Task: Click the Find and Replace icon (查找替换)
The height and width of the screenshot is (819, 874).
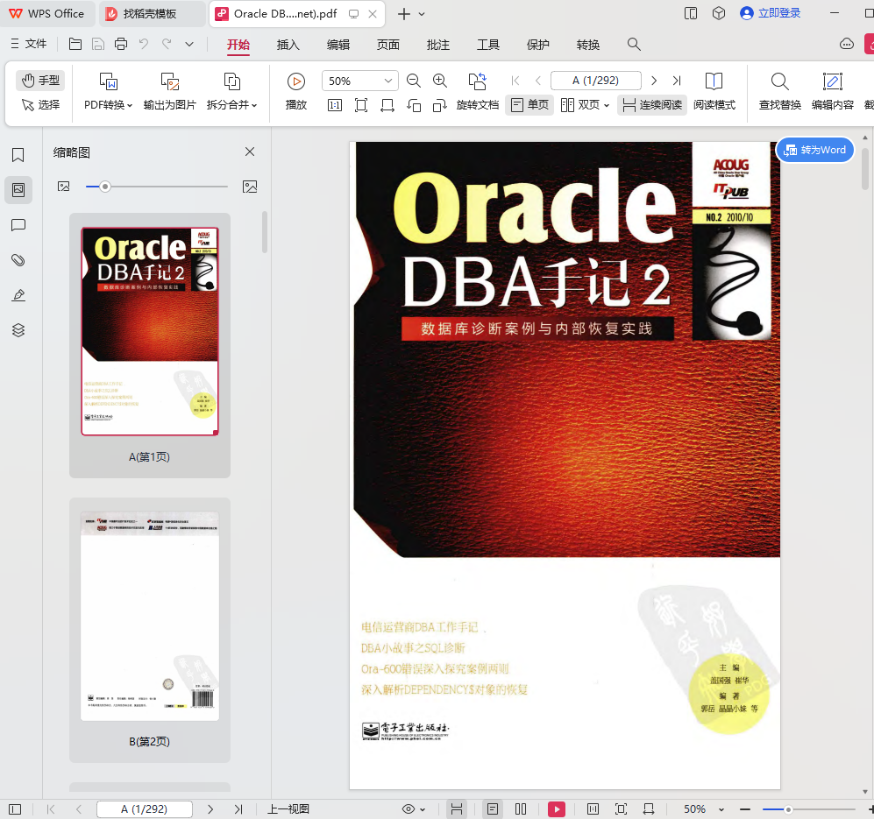Action: [779, 81]
